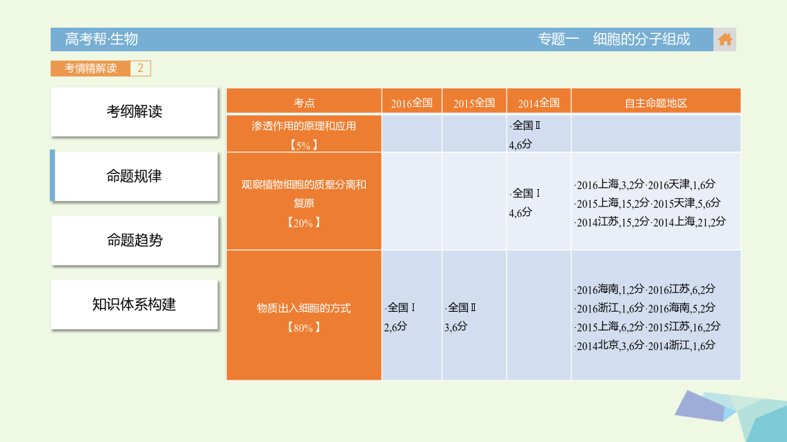Image resolution: width=787 pixels, height=442 pixels.
Task: Select the 2016全国 column header
Action: click(x=412, y=101)
